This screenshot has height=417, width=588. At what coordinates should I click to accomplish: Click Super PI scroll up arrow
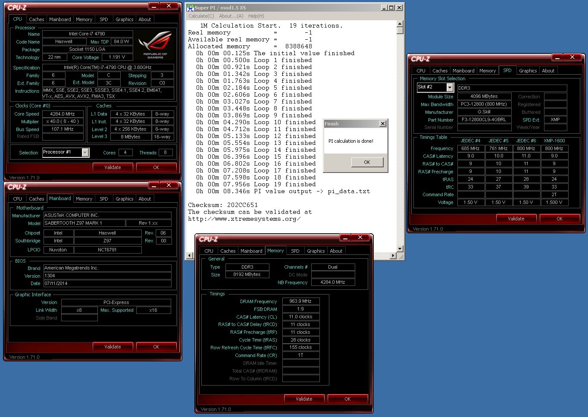[x=400, y=24]
